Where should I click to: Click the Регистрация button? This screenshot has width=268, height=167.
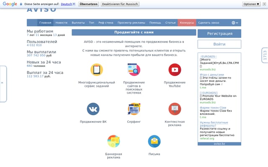(x=219, y=33)
